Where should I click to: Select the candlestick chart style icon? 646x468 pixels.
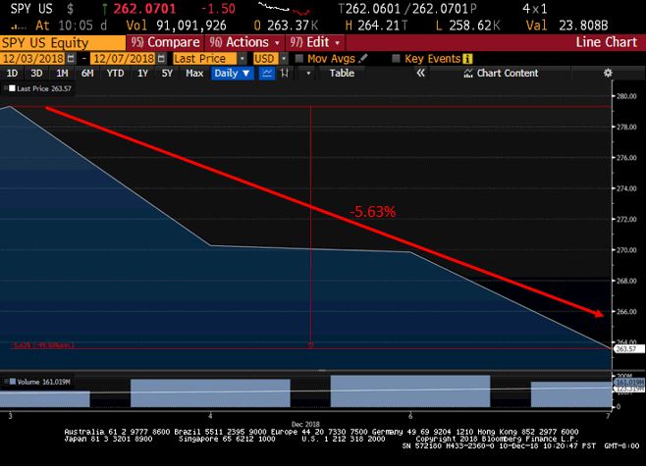(x=285, y=74)
